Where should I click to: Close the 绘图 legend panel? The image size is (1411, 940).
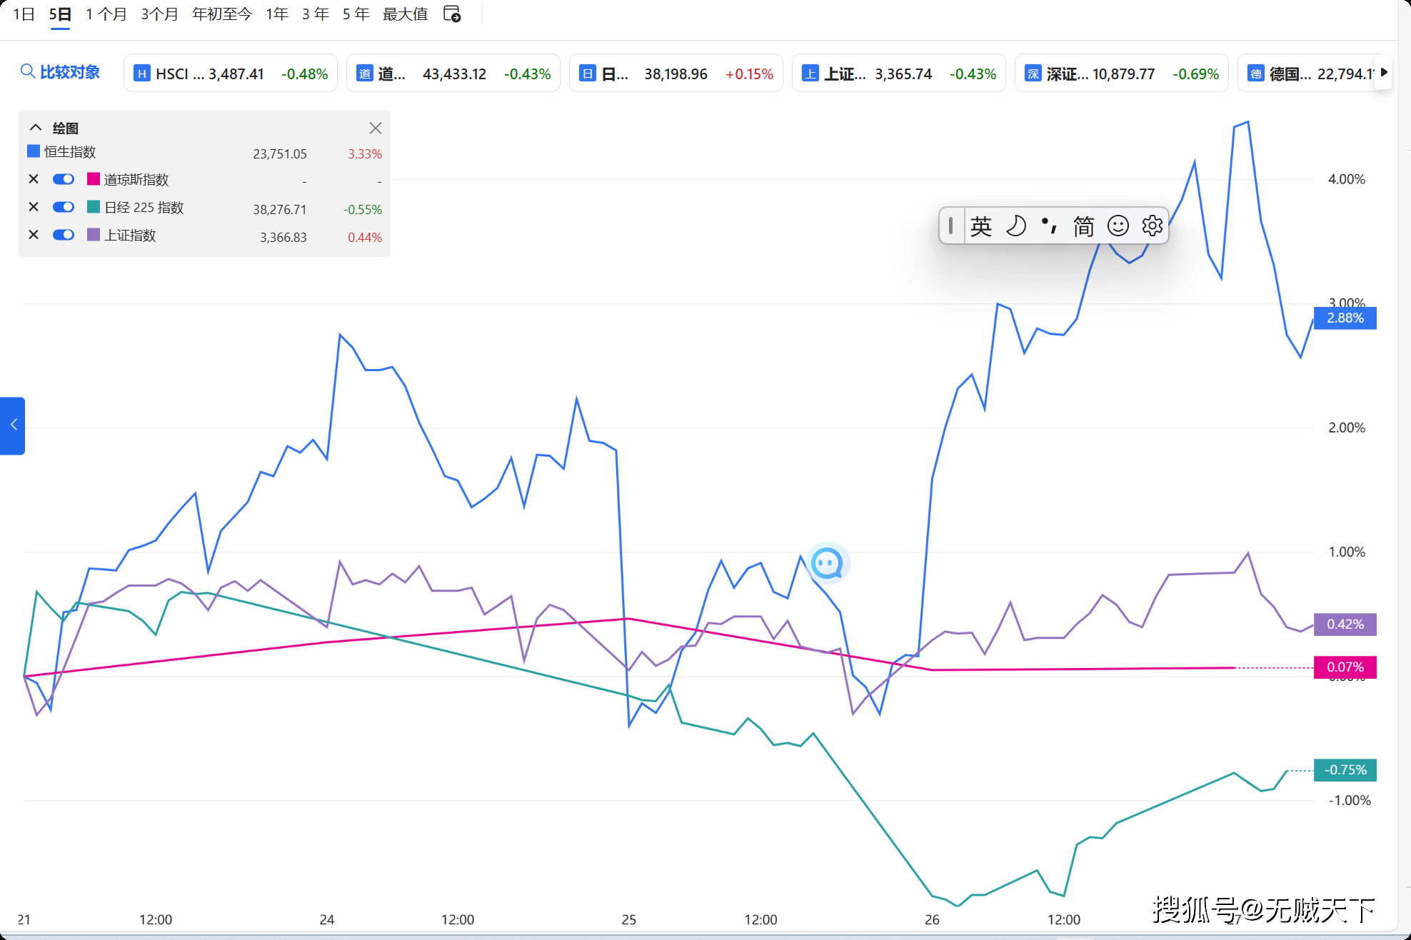pyautogui.click(x=375, y=128)
